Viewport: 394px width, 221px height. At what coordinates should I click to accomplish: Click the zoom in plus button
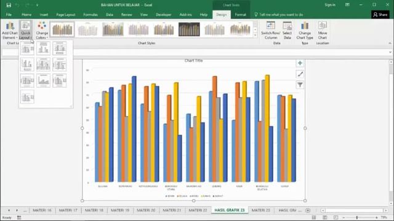tap(376, 218)
